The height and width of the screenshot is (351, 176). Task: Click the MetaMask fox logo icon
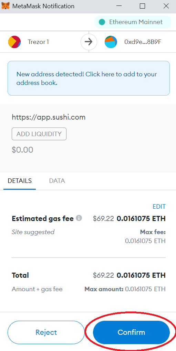click(x=6, y=6)
